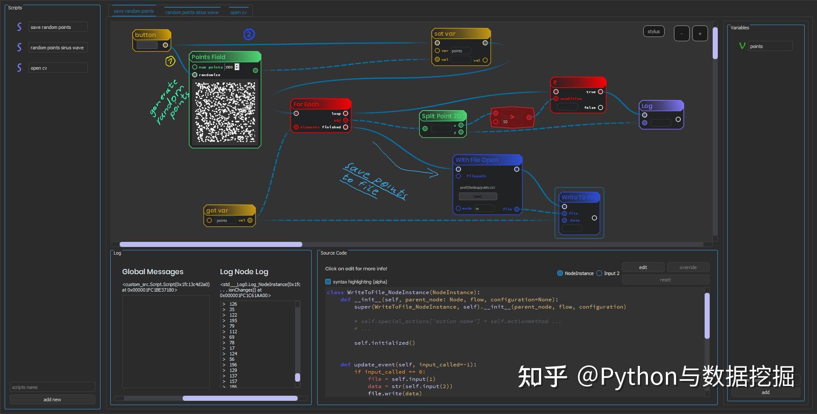Click the x output port on Split Point 2D
Viewport: 817px width, 414px height.
tap(461, 125)
